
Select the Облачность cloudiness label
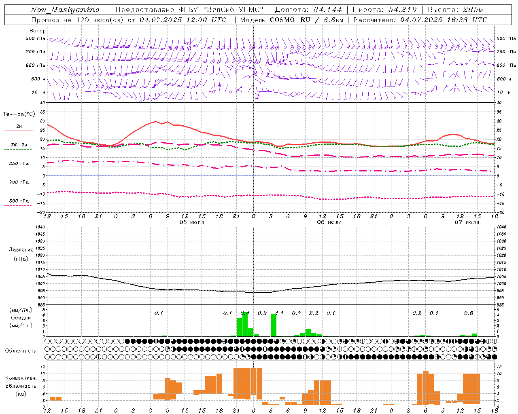point(21,351)
